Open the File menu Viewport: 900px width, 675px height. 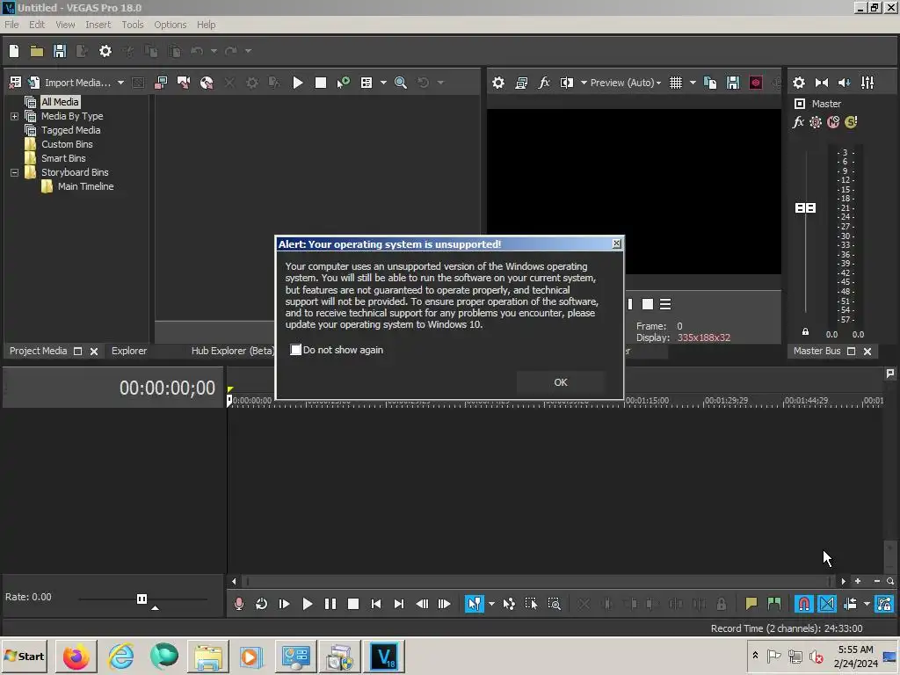coord(11,25)
